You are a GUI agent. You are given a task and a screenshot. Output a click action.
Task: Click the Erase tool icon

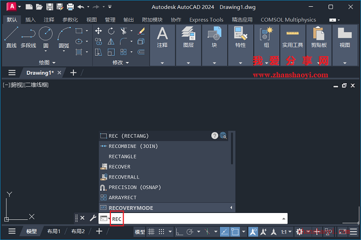[141, 31]
